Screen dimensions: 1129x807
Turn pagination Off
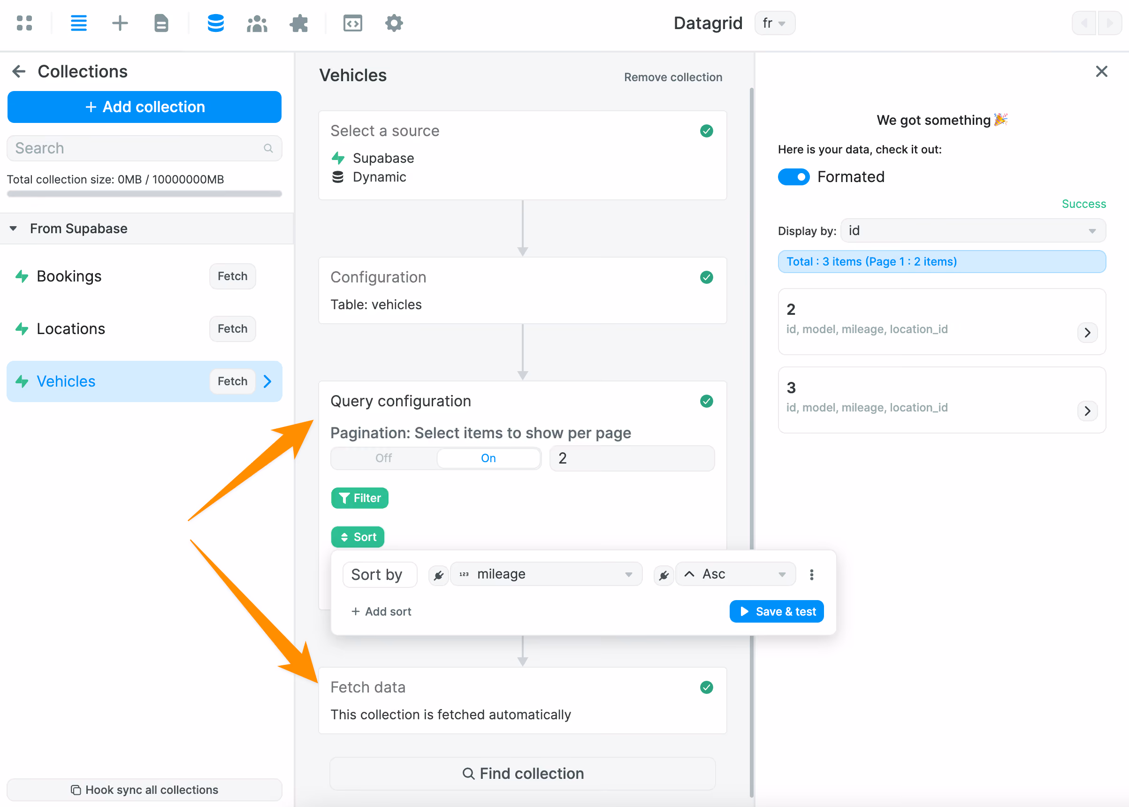[384, 458]
